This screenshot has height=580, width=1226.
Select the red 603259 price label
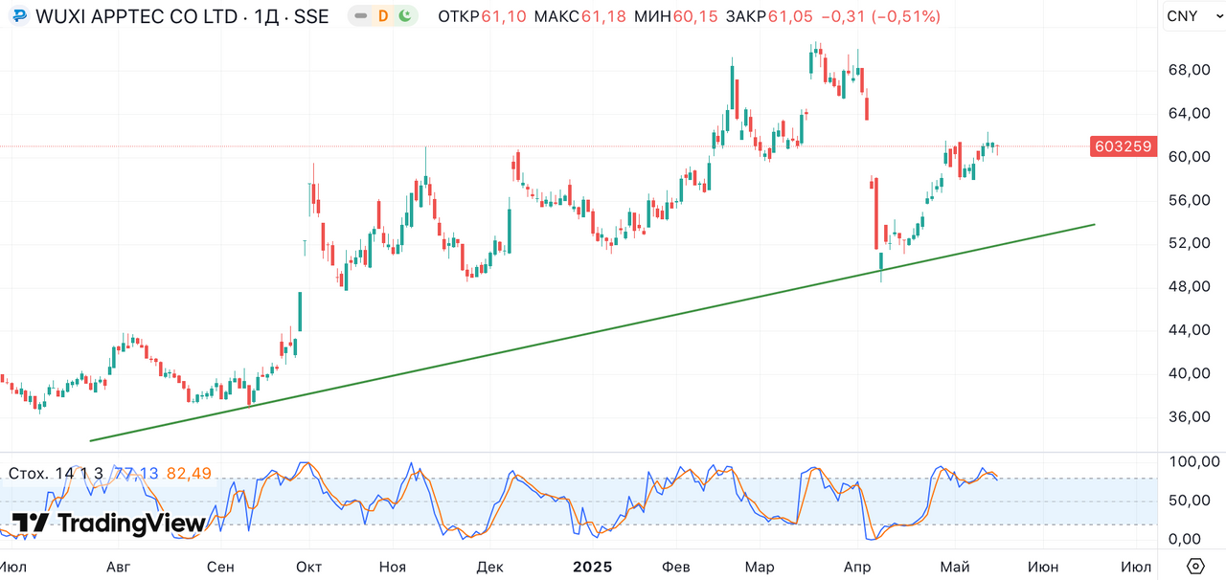point(1124,146)
